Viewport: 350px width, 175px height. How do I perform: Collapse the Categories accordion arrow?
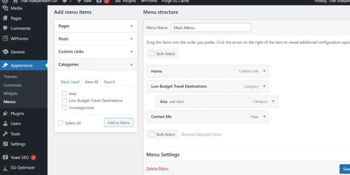[x=132, y=64]
